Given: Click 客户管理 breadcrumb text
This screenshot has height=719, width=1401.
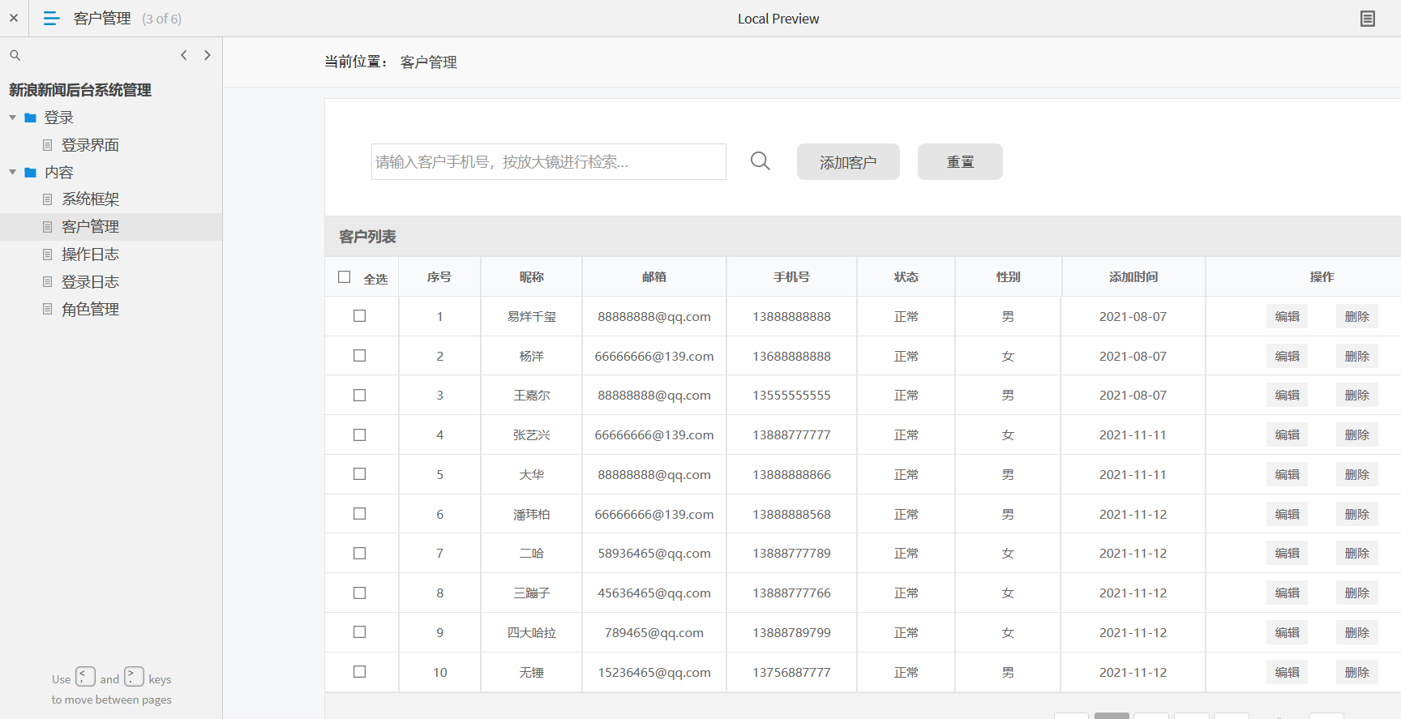Looking at the screenshot, I should coord(429,62).
